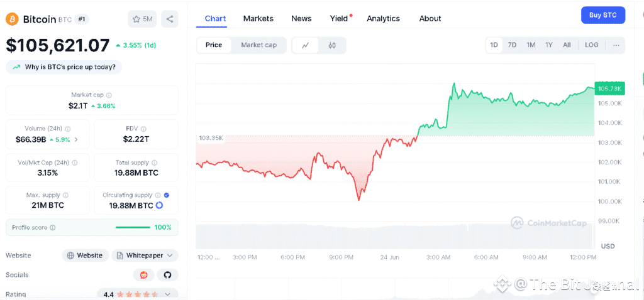Show Total supply info icon

(x=155, y=163)
